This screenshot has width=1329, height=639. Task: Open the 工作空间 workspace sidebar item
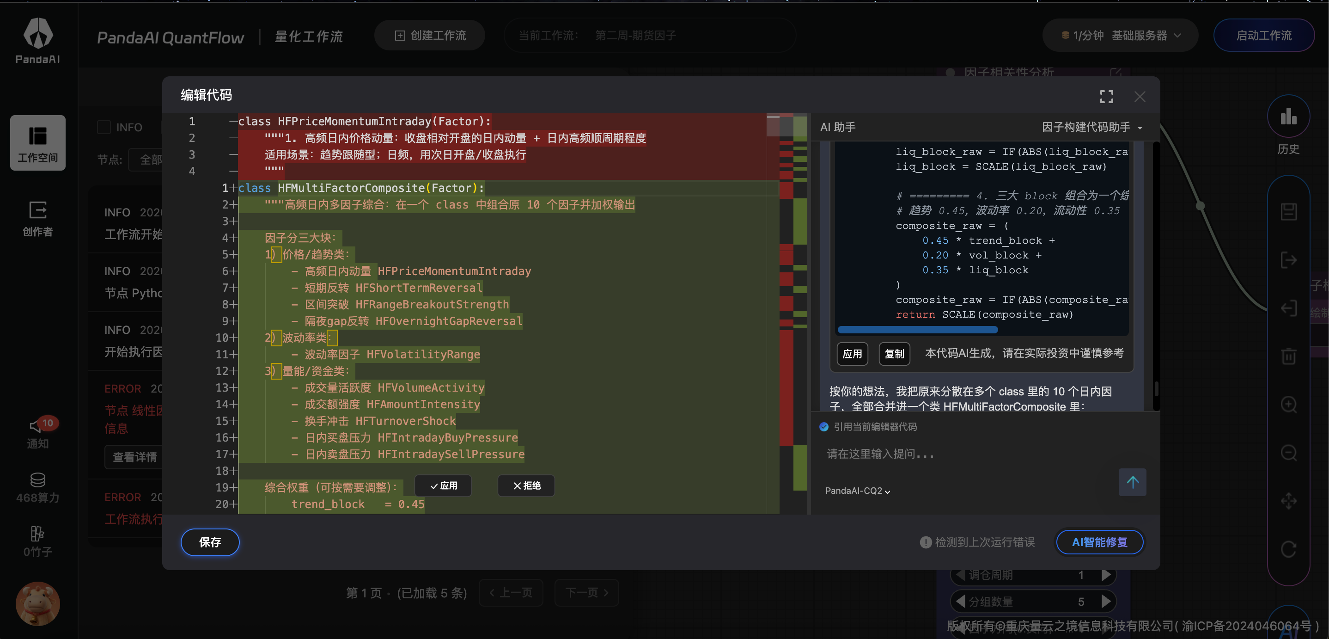pyautogui.click(x=38, y=143)
